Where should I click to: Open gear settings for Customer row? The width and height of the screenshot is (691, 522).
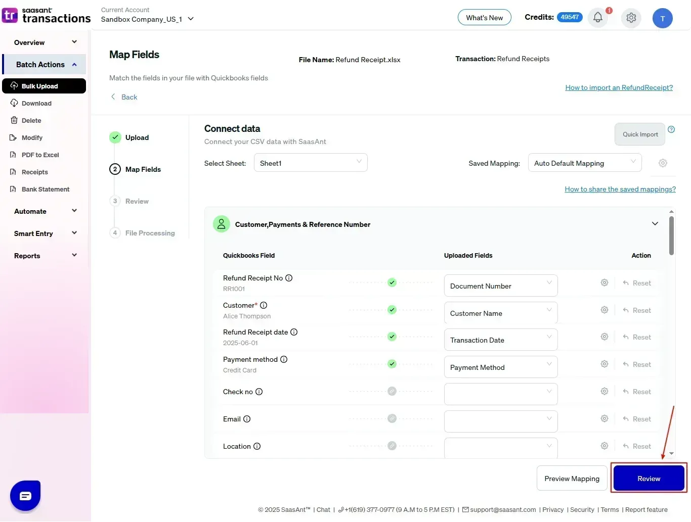[604, 310]
